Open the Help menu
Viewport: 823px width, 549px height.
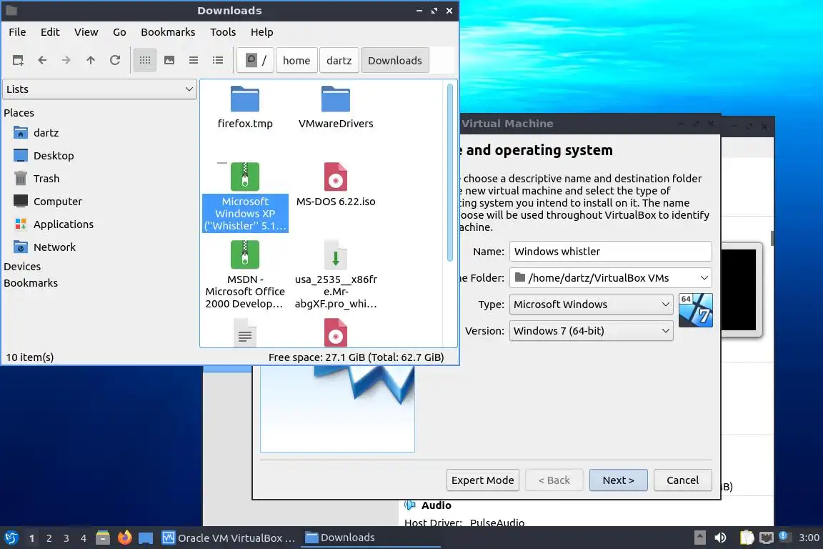pos(262,32)
